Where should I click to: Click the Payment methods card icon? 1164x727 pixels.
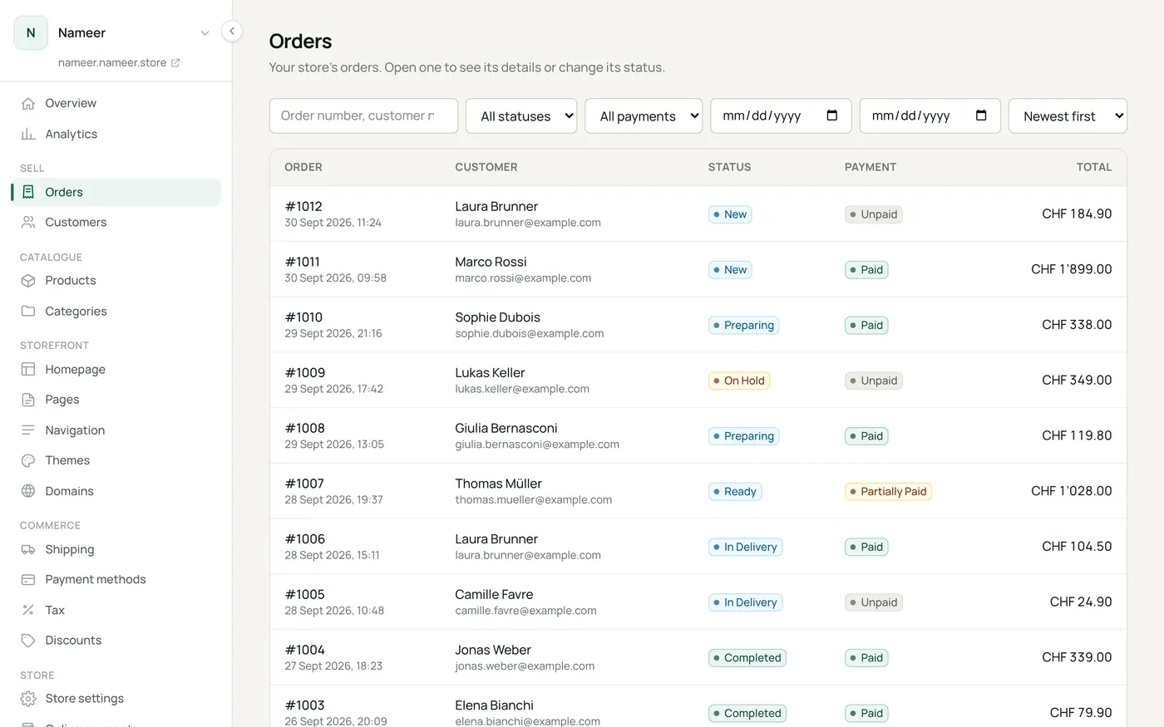(x=28, y=579)
